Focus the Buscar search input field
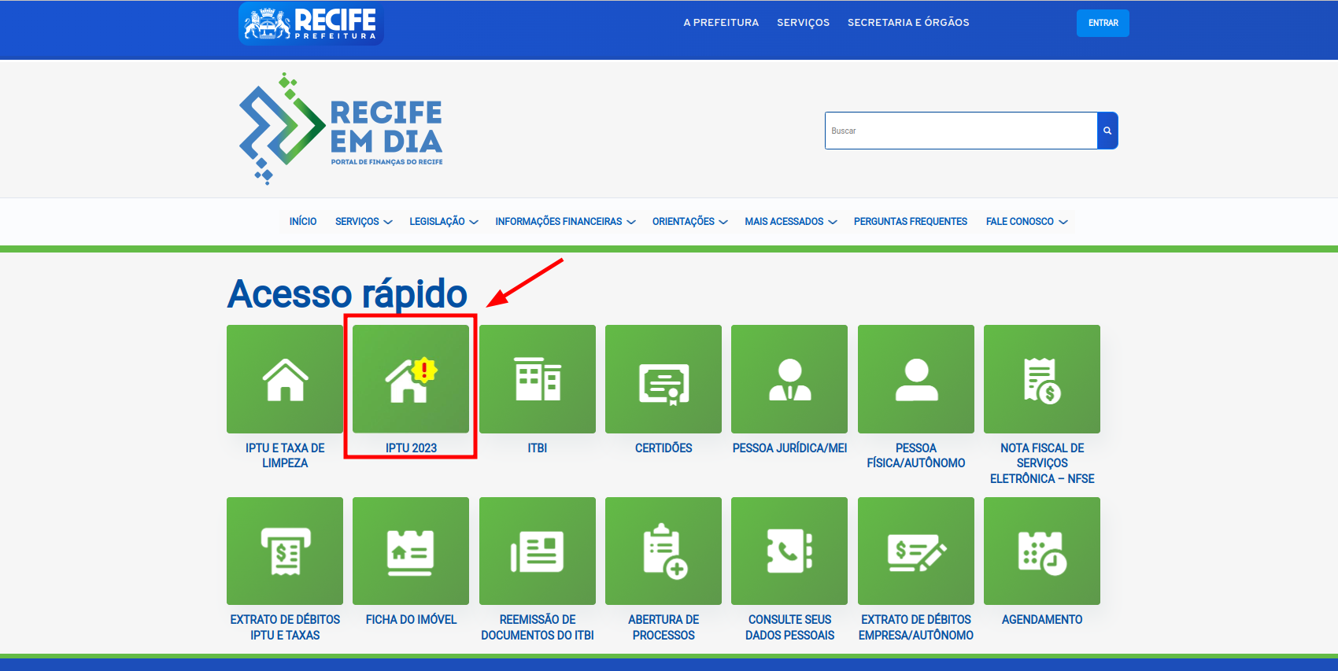The image size is (1338, 671). (961, 131)
